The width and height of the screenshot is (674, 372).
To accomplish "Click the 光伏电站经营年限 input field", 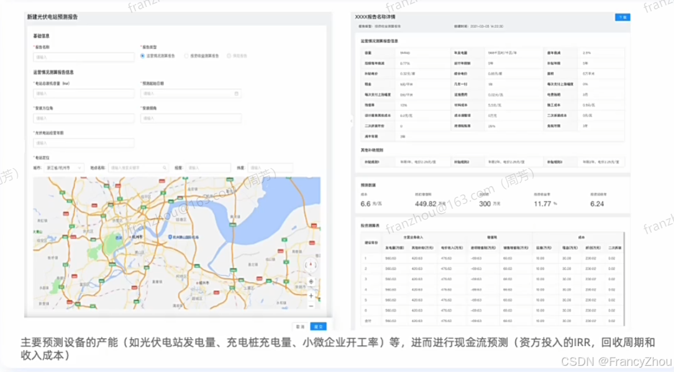I will pos(84,143).
